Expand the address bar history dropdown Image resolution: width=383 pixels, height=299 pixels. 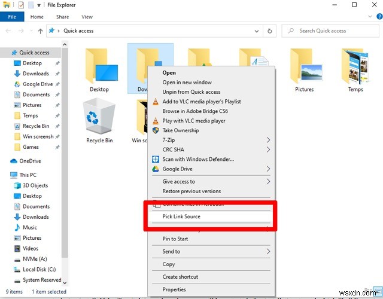tap(257, 31)
